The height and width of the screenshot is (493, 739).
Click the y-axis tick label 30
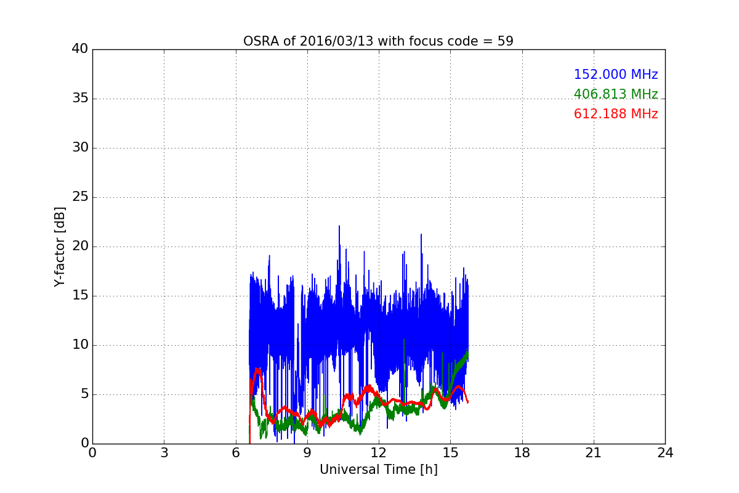pyautogui.click(x=80, y=148)
